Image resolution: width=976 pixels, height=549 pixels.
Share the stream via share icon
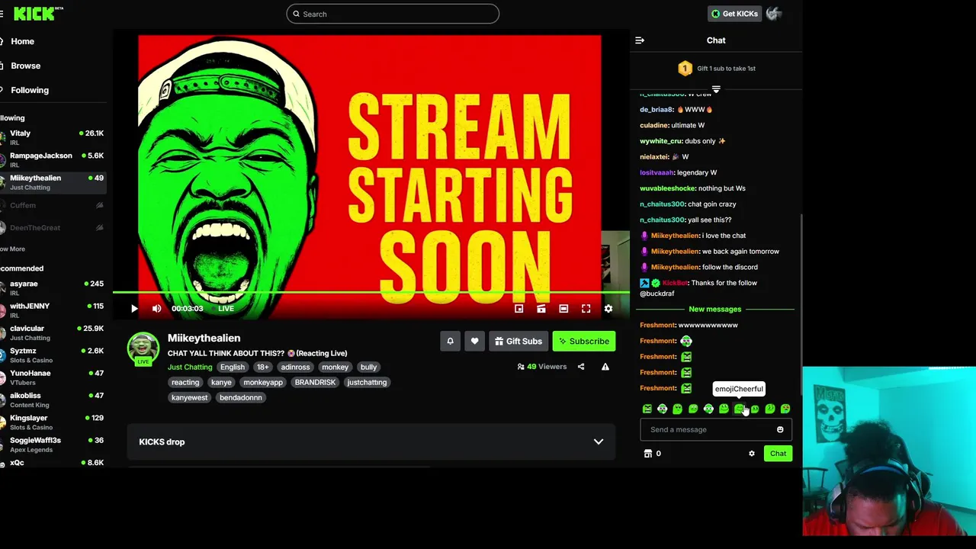581,367
